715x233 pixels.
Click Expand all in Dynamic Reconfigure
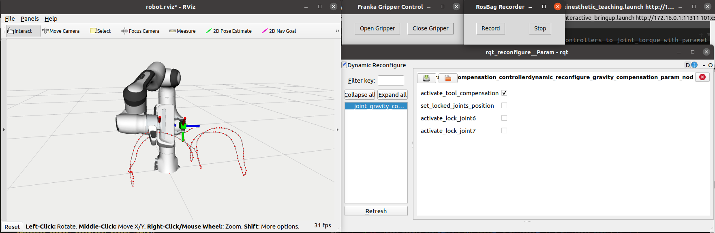[x=392, y=95]
